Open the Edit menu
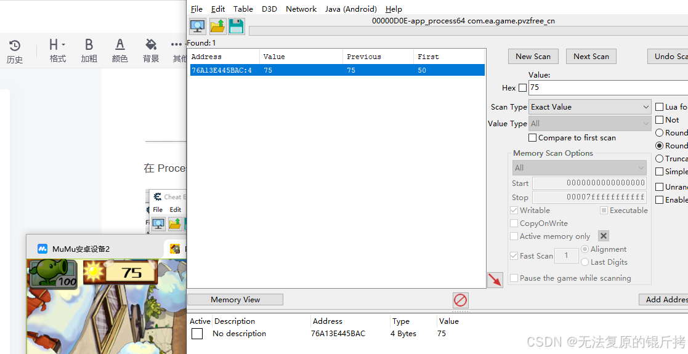The width and height of the screenshot is (688, 354). (x=218, y=9)
